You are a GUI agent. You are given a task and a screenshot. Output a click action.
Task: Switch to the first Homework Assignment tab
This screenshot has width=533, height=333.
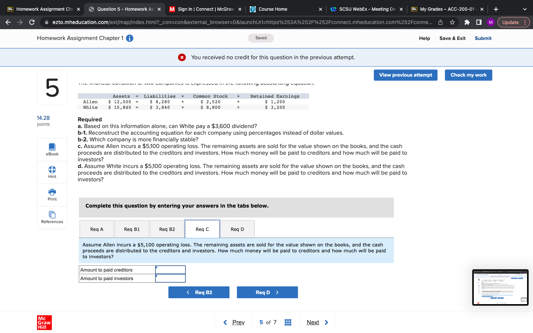point(43,9)
